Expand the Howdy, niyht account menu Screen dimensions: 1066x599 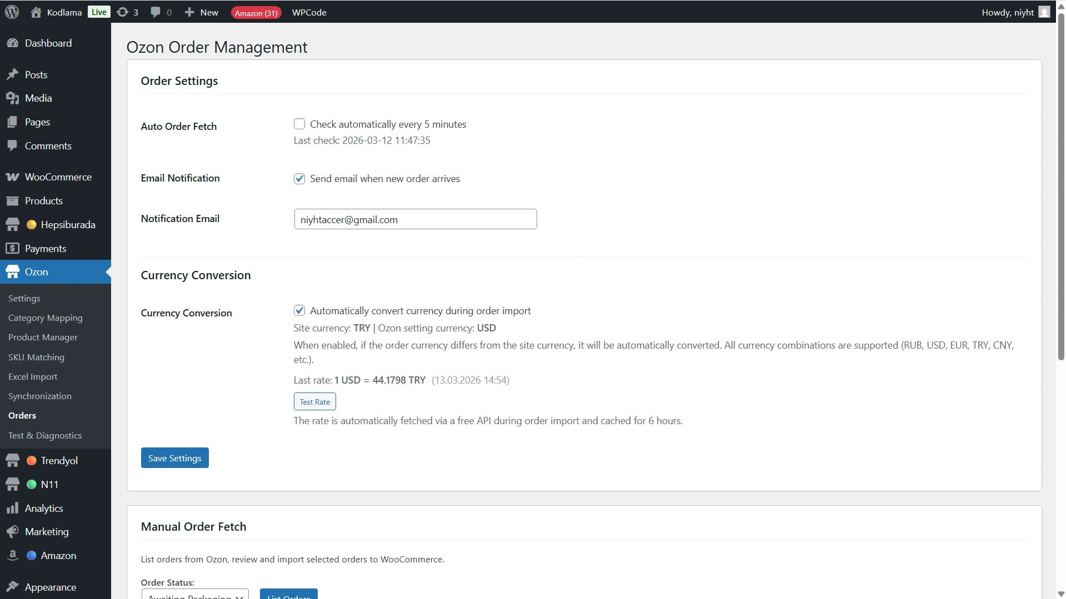(1007, 12)
